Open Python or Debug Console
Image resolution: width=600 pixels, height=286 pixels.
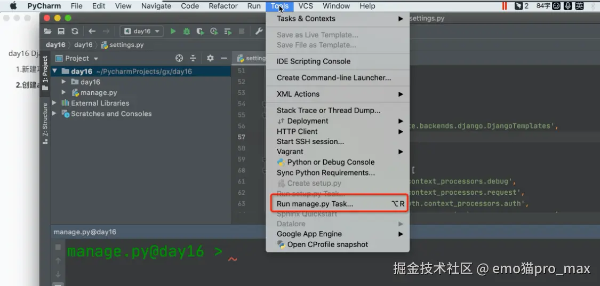click(338, 162)
